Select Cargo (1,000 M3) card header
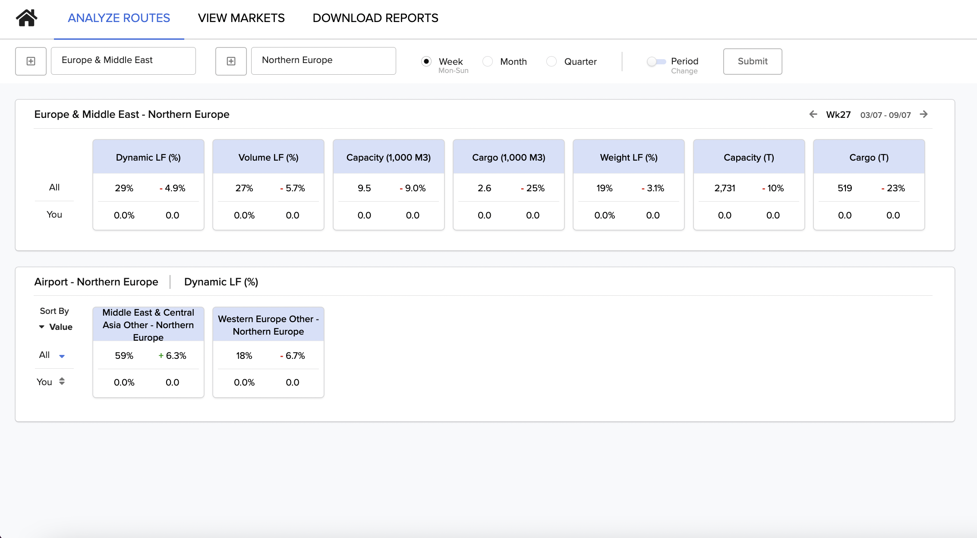Viewport: 977px width, 538px height. (x=509, y=157)
